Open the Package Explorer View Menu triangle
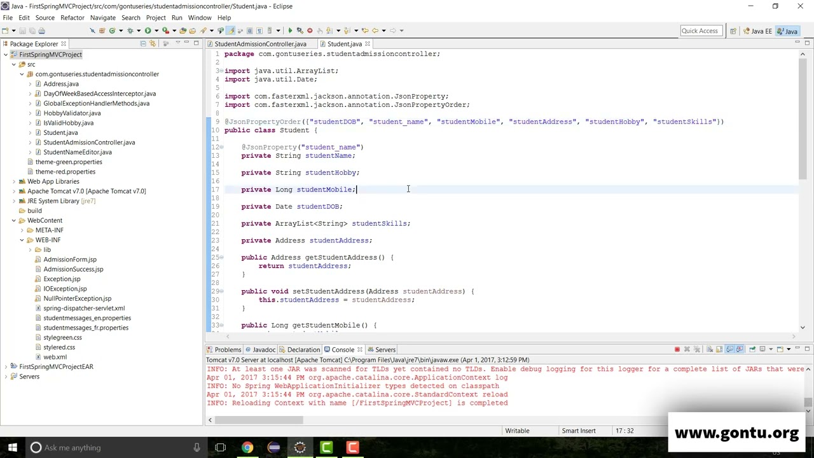Image resolution: width=814 pixels, height=458 pixels. [x=178, y=43]
